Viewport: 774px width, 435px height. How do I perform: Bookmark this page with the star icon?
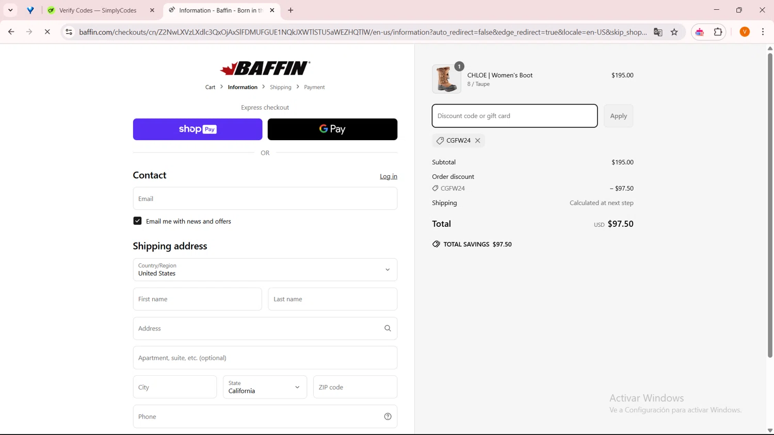tap(674, 32)
